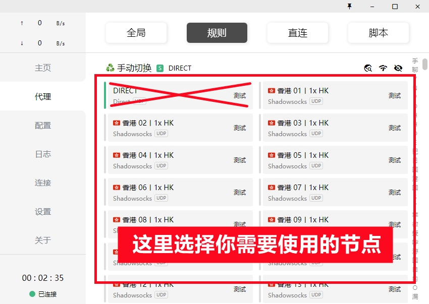Test latency for 香港 04 node
429x304 pixels.
pyautogui.click(x=240, y=160)
